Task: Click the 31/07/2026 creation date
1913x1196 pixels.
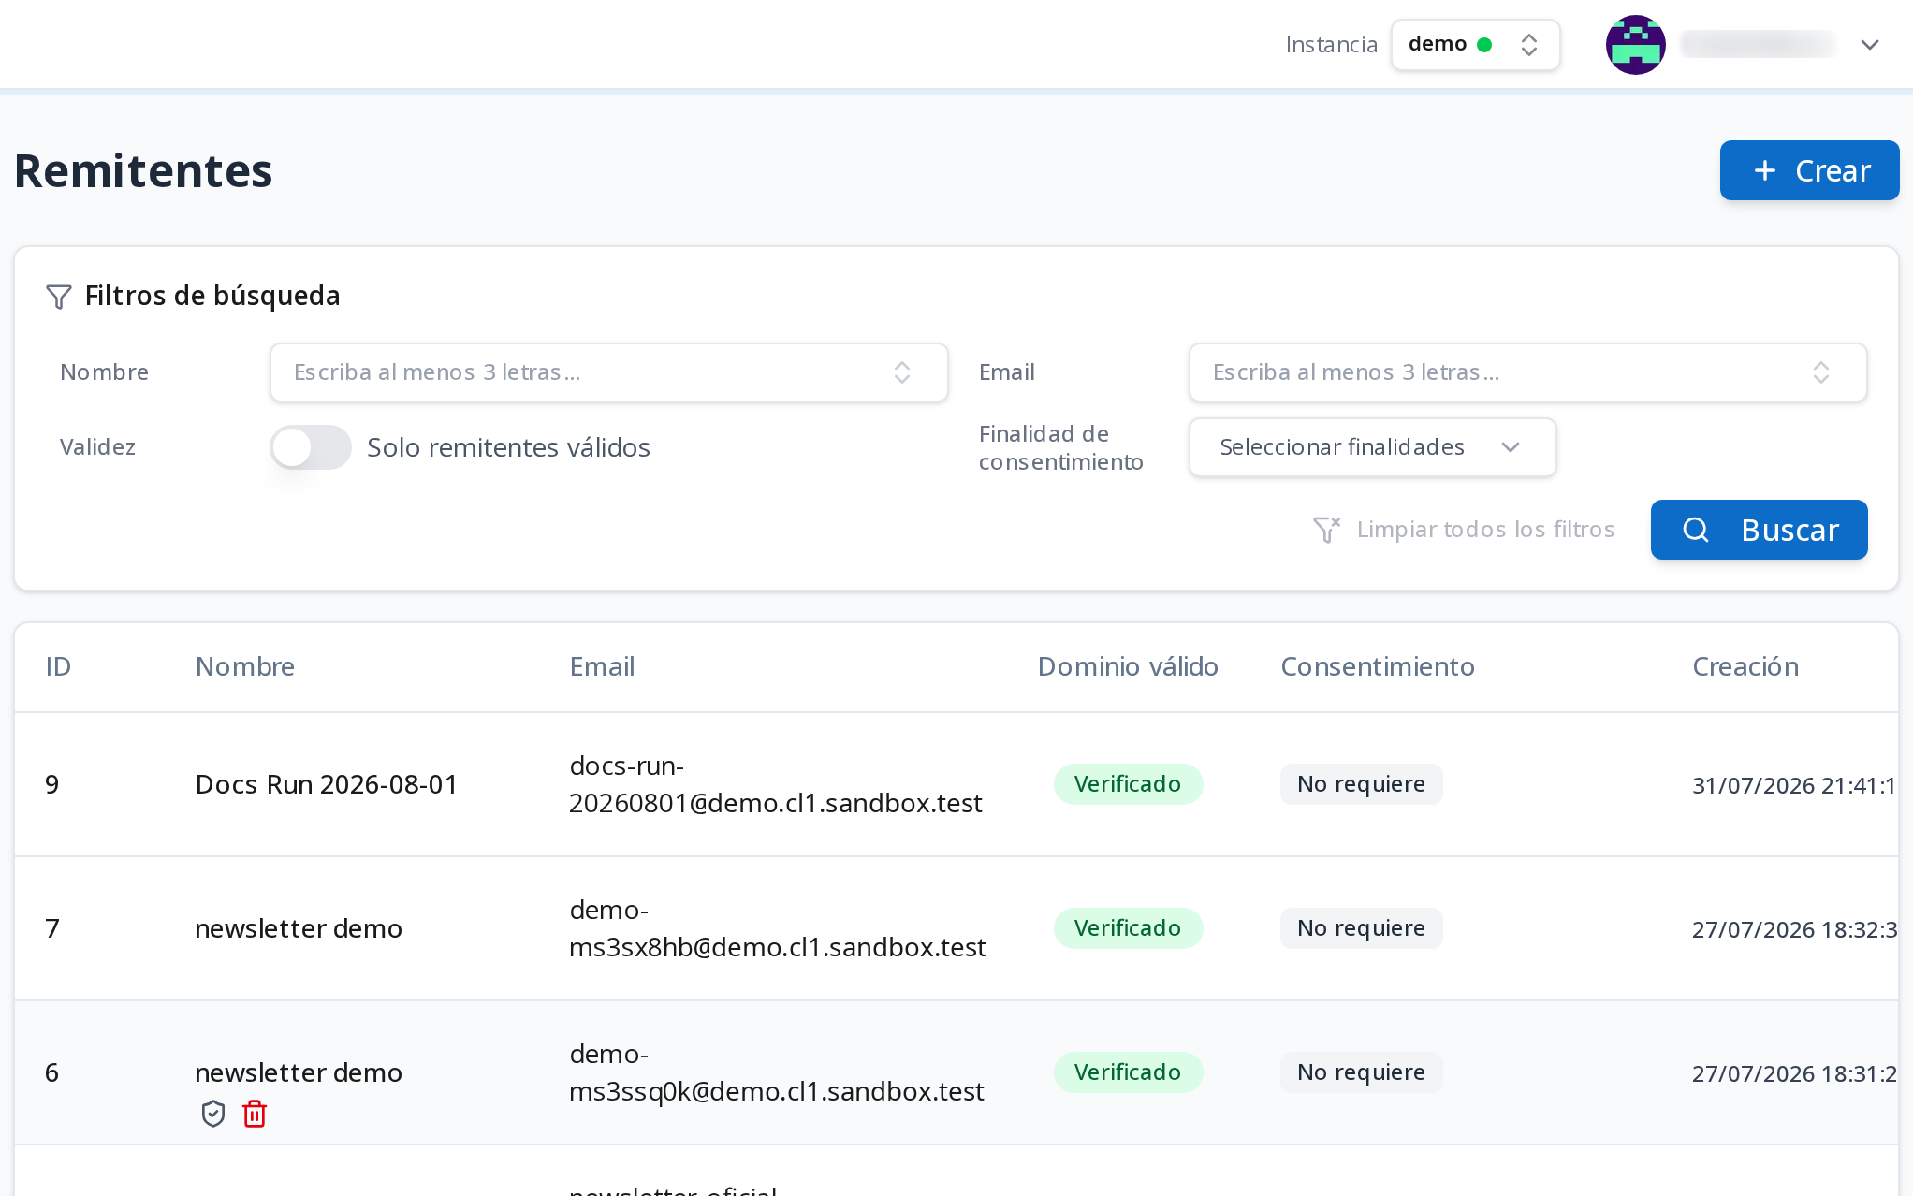Action: coord(1794,785)
